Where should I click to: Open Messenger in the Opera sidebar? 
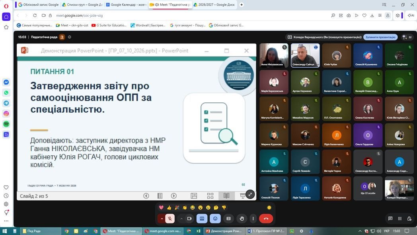click(6, 82)
